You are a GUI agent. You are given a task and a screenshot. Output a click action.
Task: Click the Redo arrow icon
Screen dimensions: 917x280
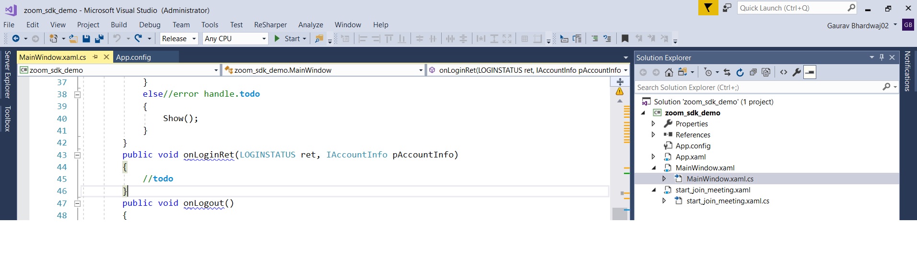tap(138, 38)
